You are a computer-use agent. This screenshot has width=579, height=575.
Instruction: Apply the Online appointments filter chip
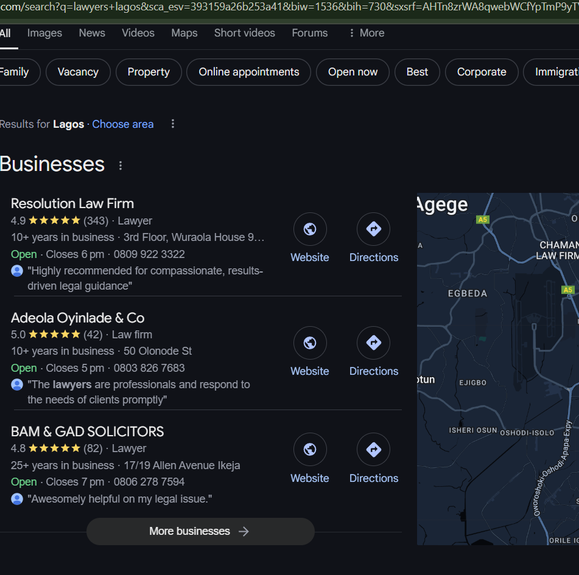click(x=249, y=72)
